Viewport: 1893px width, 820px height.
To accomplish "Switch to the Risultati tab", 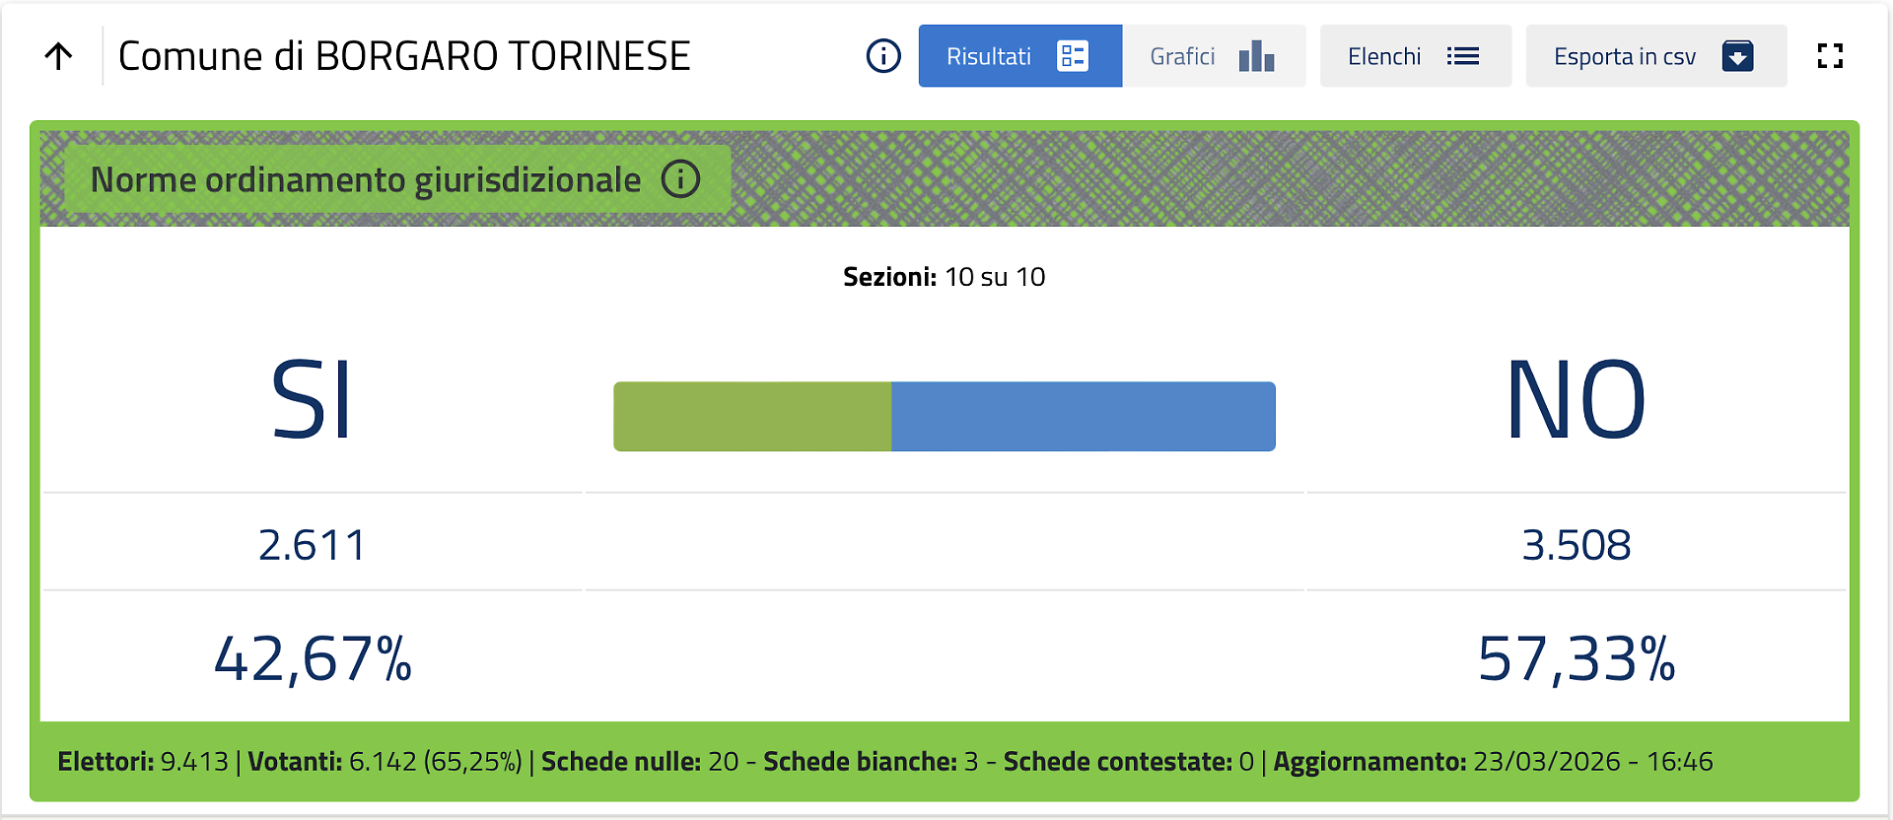I will point(989,56).
